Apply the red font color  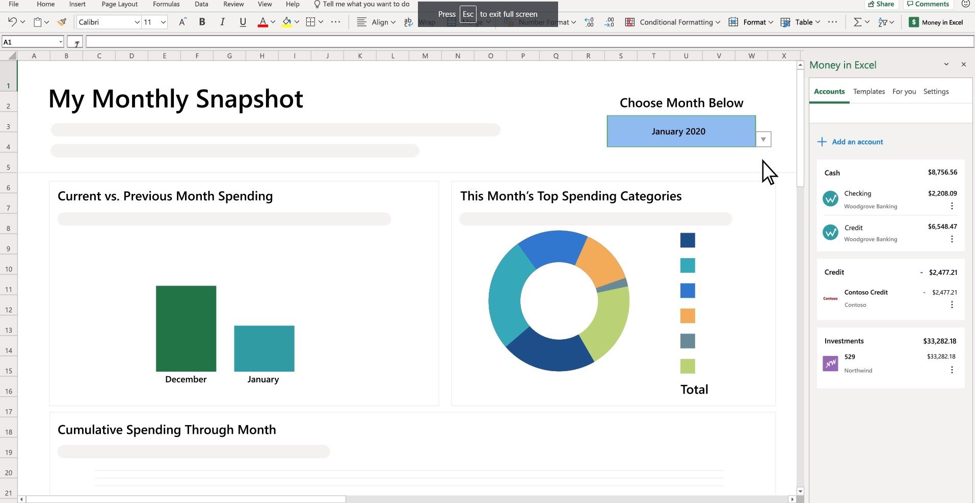pyautogui.click(x=262, y=22)
